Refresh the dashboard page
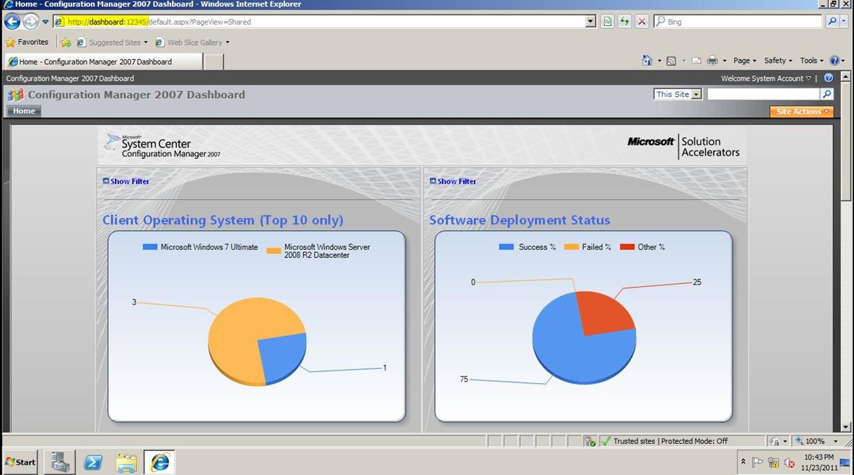This screenshot has height=475, width=854. pyautogui.click(x=625, y=22)
